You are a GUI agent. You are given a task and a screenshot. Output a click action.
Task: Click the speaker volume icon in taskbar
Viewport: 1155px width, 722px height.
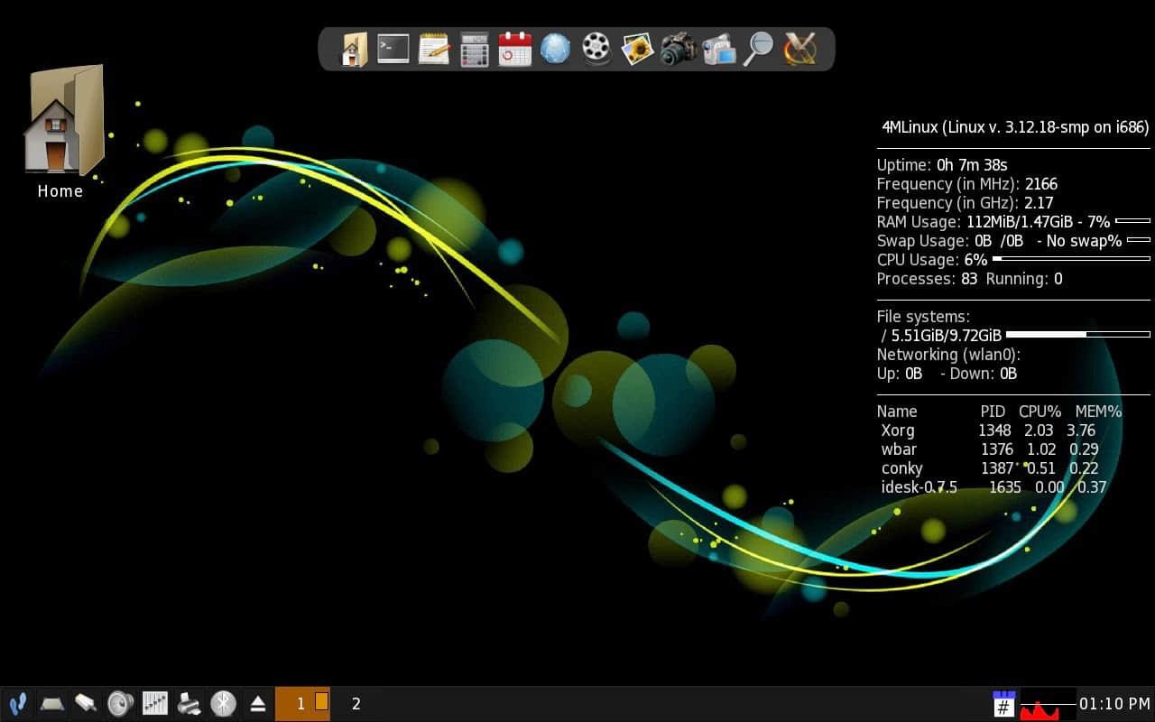tap(120, 703)
